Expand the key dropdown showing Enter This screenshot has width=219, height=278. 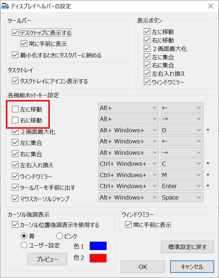coord(182,186)
